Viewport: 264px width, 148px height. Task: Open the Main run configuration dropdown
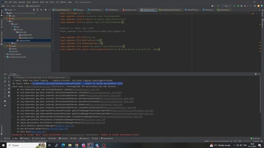[x=226, y=6]
